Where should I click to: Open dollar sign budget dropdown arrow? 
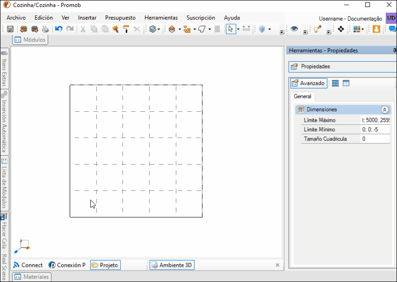point(159,29)
